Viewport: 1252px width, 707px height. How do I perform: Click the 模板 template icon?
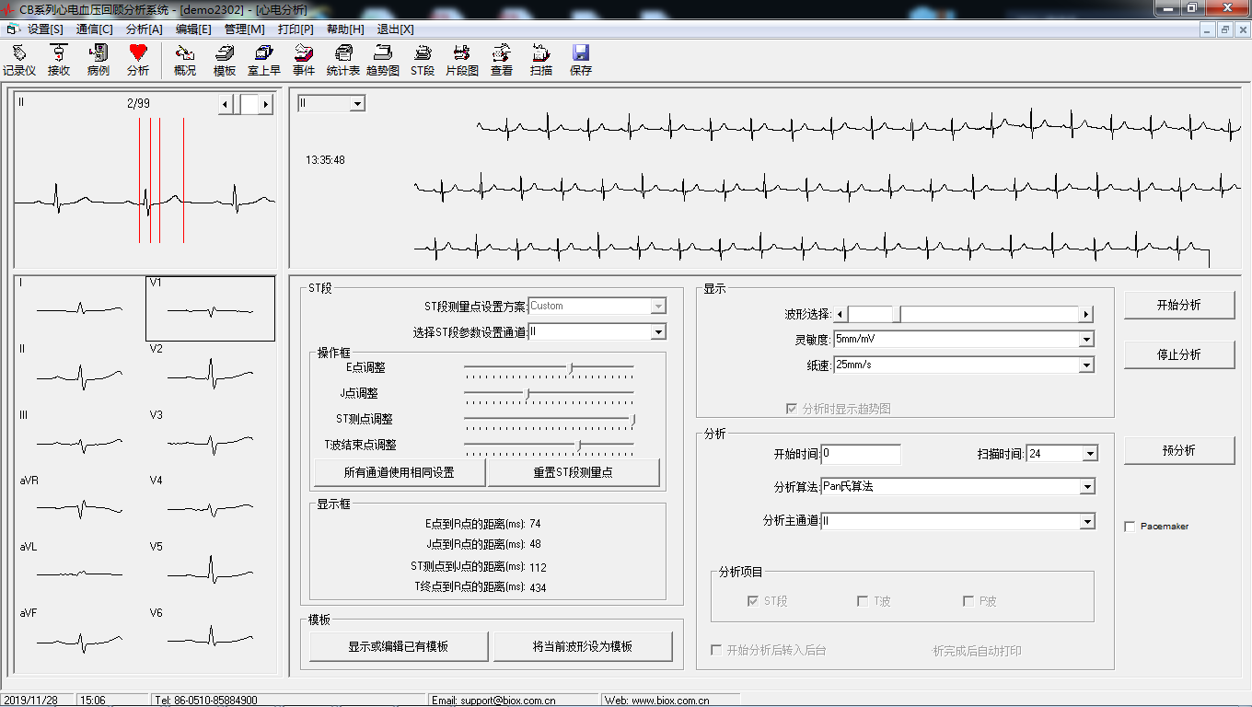click(225, 58)
